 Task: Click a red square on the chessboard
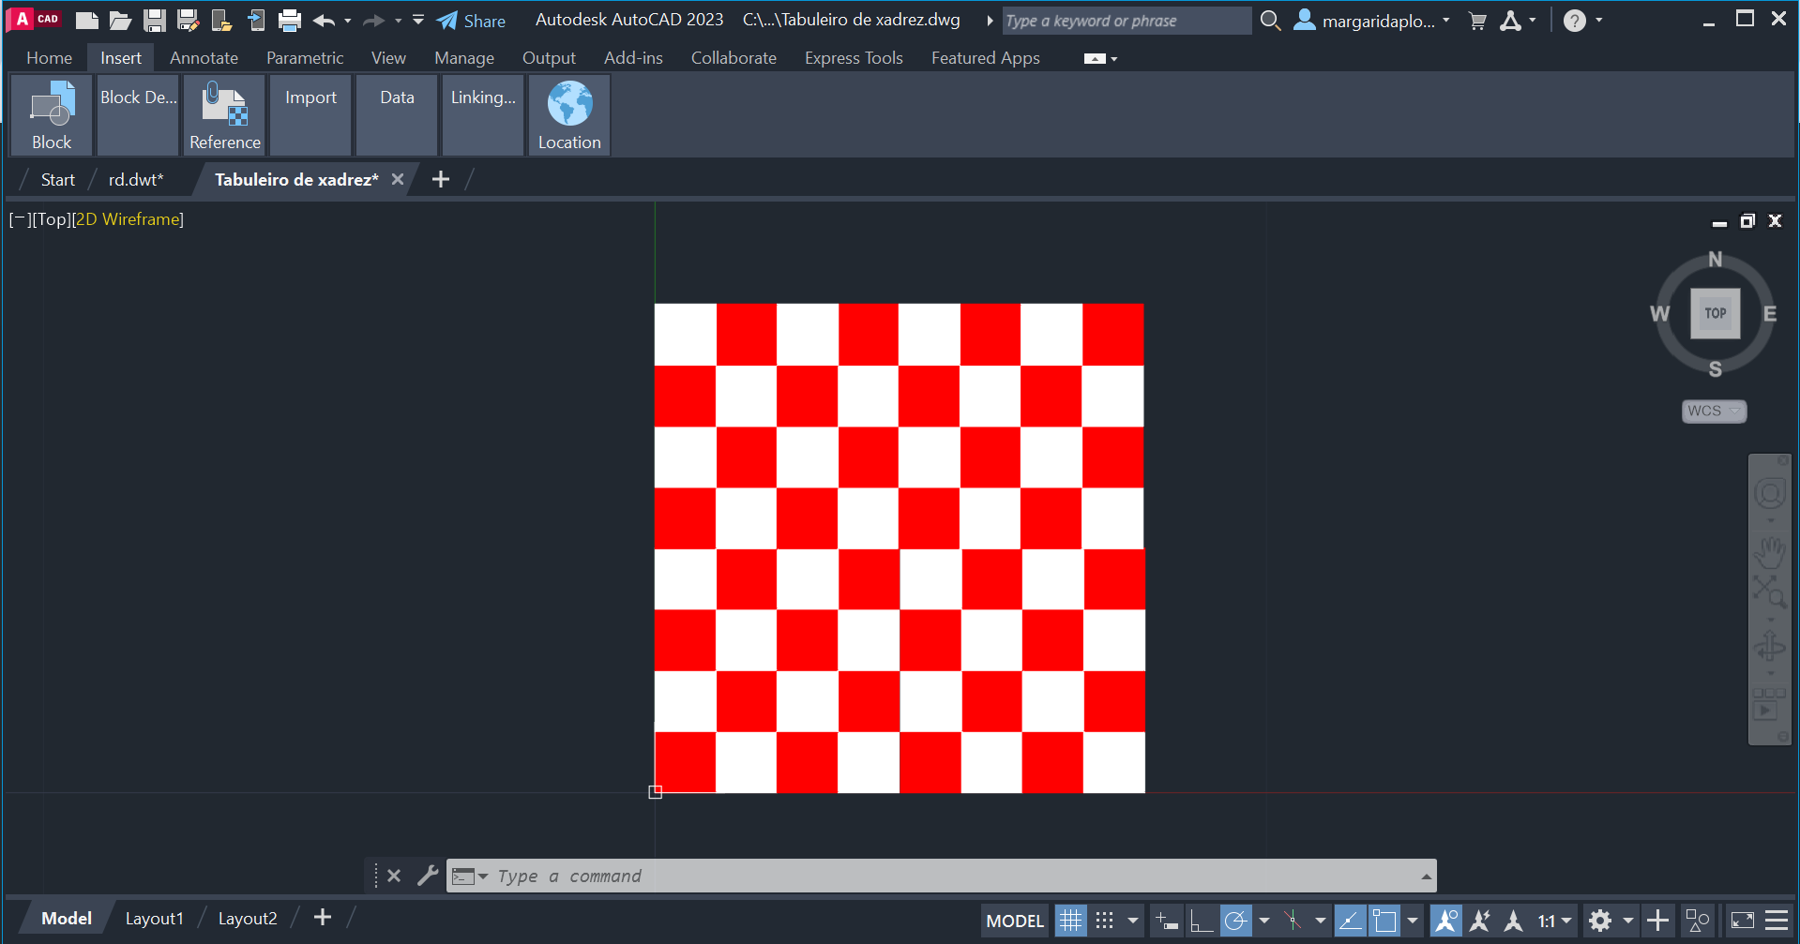pos(746,335)
